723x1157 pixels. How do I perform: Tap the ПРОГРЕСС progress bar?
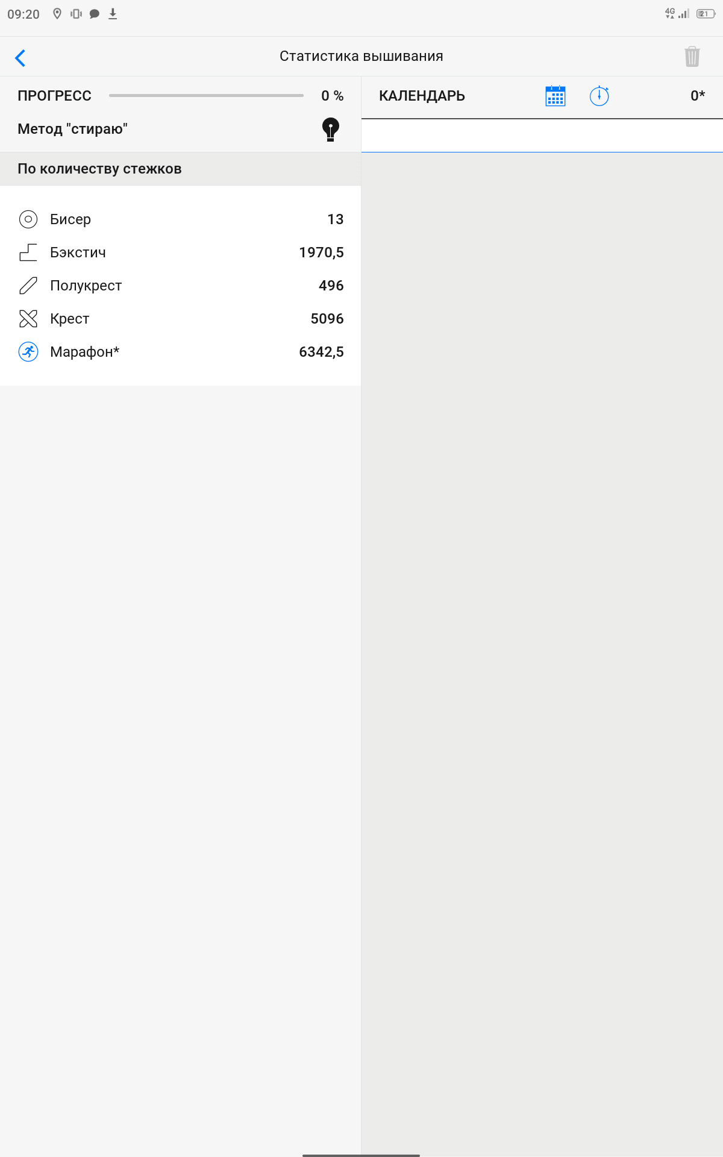click(206, 96)
